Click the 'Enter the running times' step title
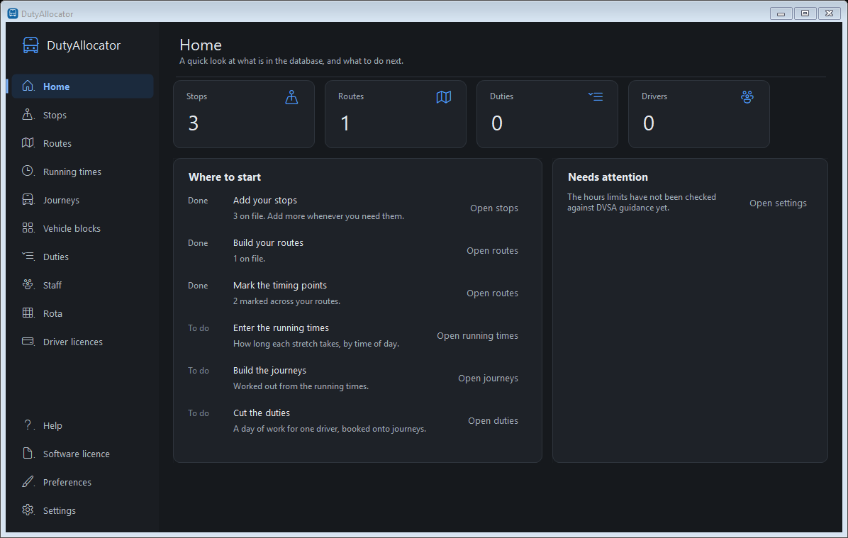The height and width of the screenshot is (538, 848). point(281,327)
